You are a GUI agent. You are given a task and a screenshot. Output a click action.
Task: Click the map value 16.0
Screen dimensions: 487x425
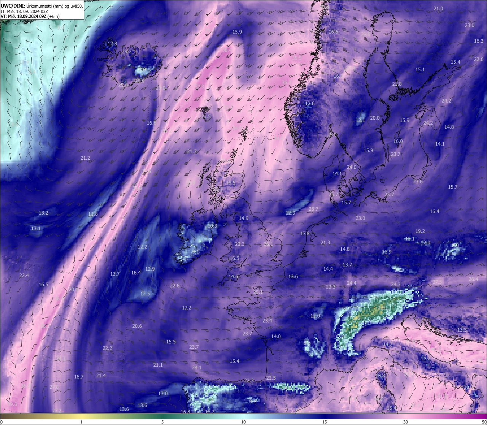(398, 141)
